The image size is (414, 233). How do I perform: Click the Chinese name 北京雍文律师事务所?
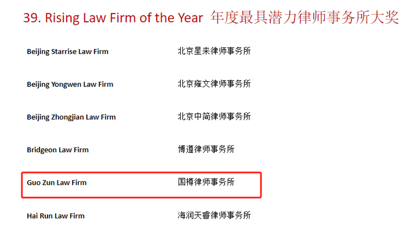(x=214, y=84)
